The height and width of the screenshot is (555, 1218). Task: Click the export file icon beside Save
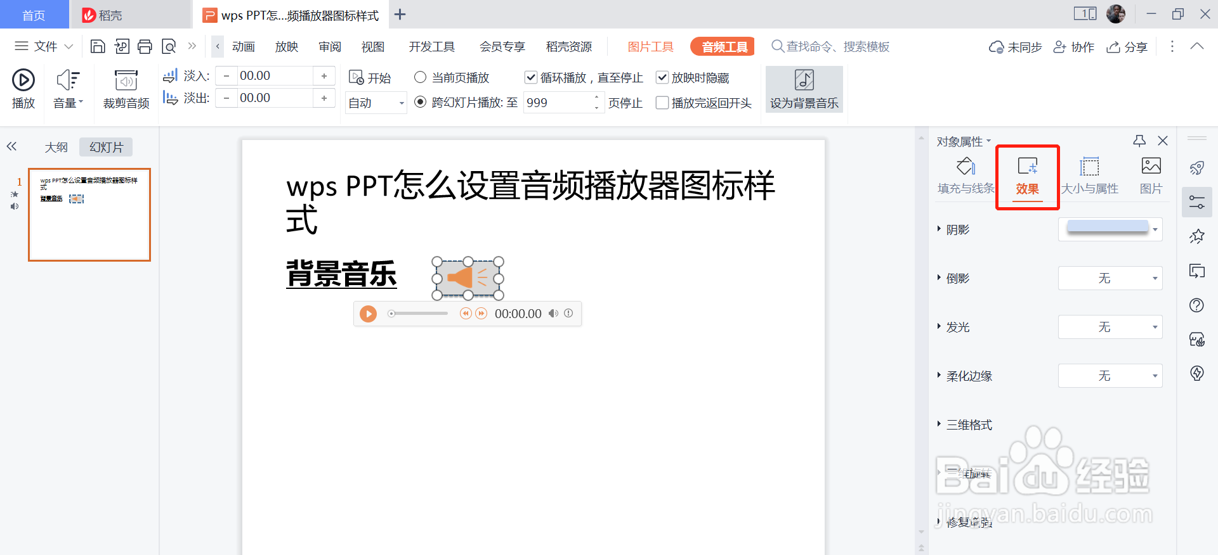(122, 46)
